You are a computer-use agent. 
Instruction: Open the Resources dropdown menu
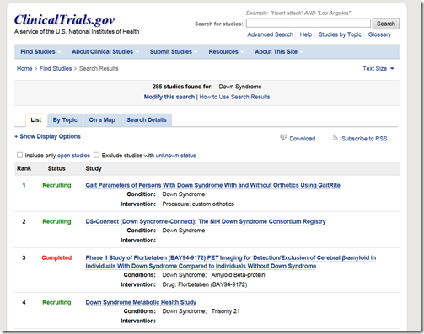tap(226, 52)
